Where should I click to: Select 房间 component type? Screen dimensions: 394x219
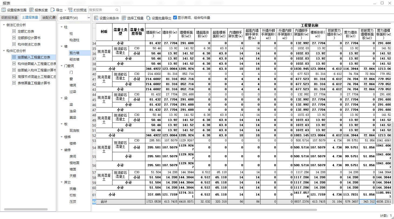[73, 156]
